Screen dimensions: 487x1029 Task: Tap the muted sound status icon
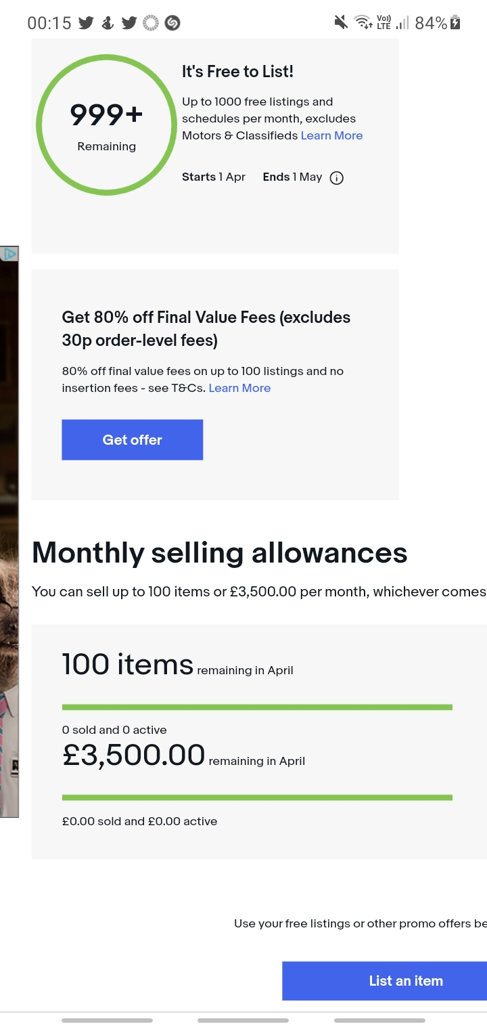click(x=342, y=23)
